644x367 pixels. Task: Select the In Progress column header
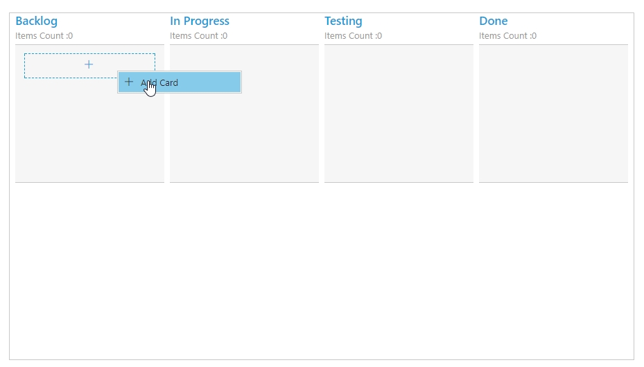(200, 21)
